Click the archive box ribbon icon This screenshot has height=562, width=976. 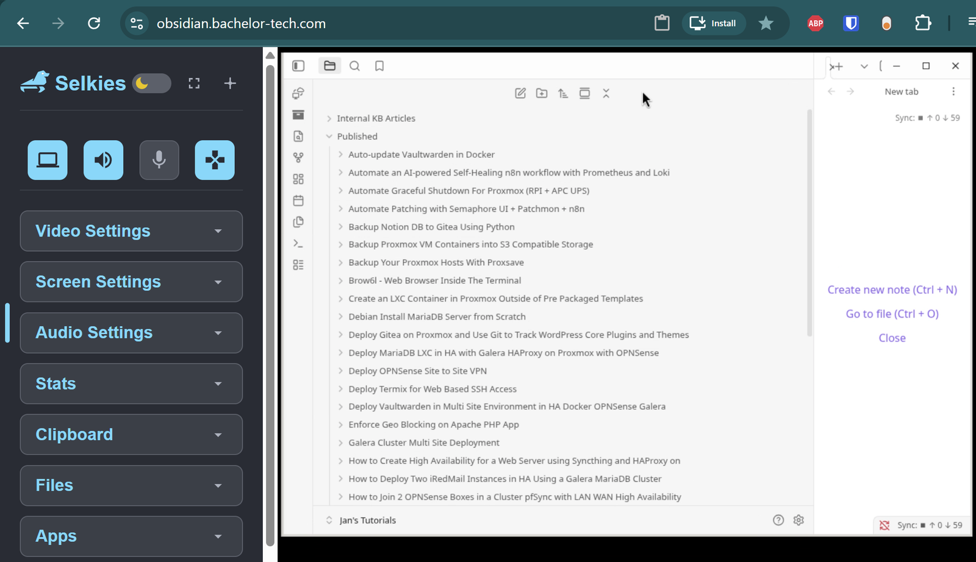298,115
